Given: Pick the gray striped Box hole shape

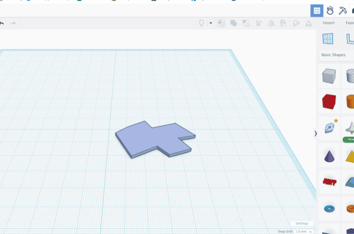Looking at the screenshot, I should 329,76.
